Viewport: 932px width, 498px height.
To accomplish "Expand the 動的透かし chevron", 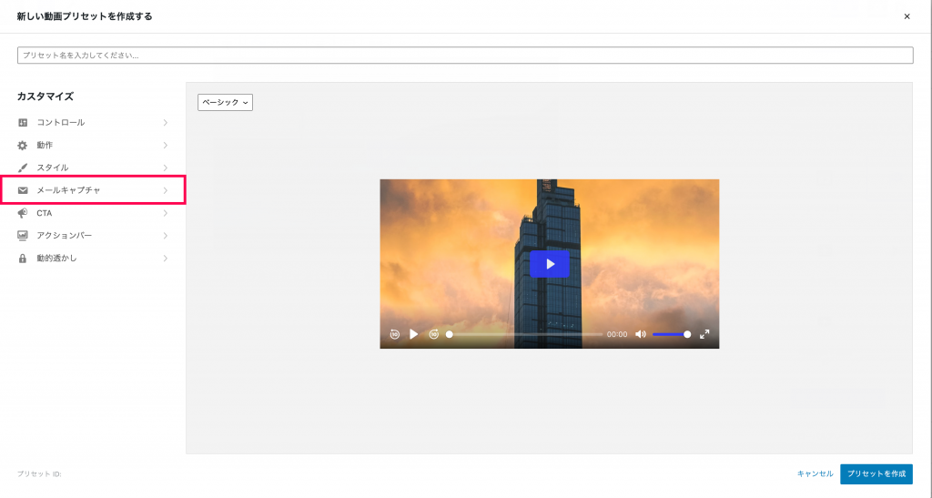I will coord(166,259).
